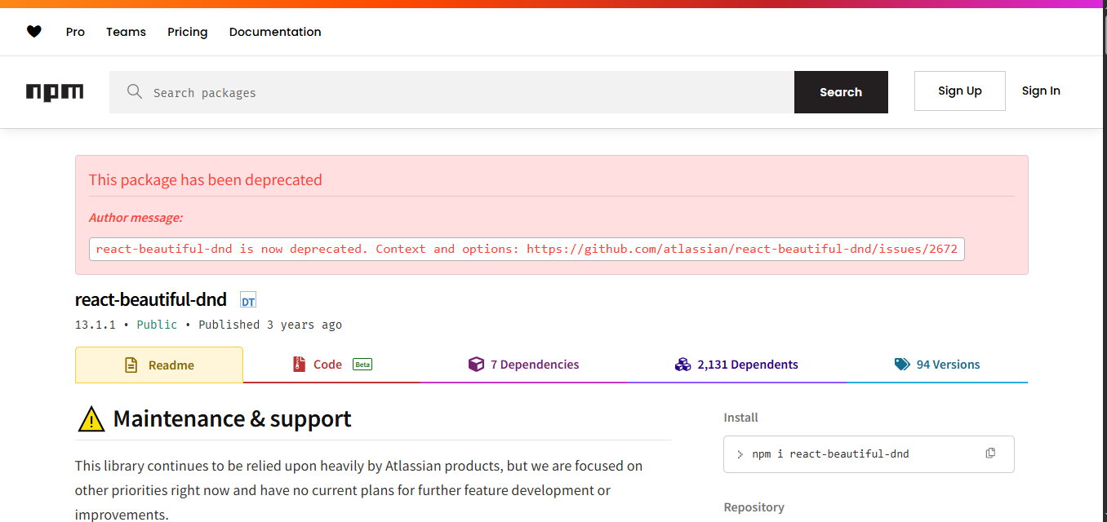The height and width of the screenshot is (522, 1107).
Task: Click the 'Author message:' label
Action: 136,218
